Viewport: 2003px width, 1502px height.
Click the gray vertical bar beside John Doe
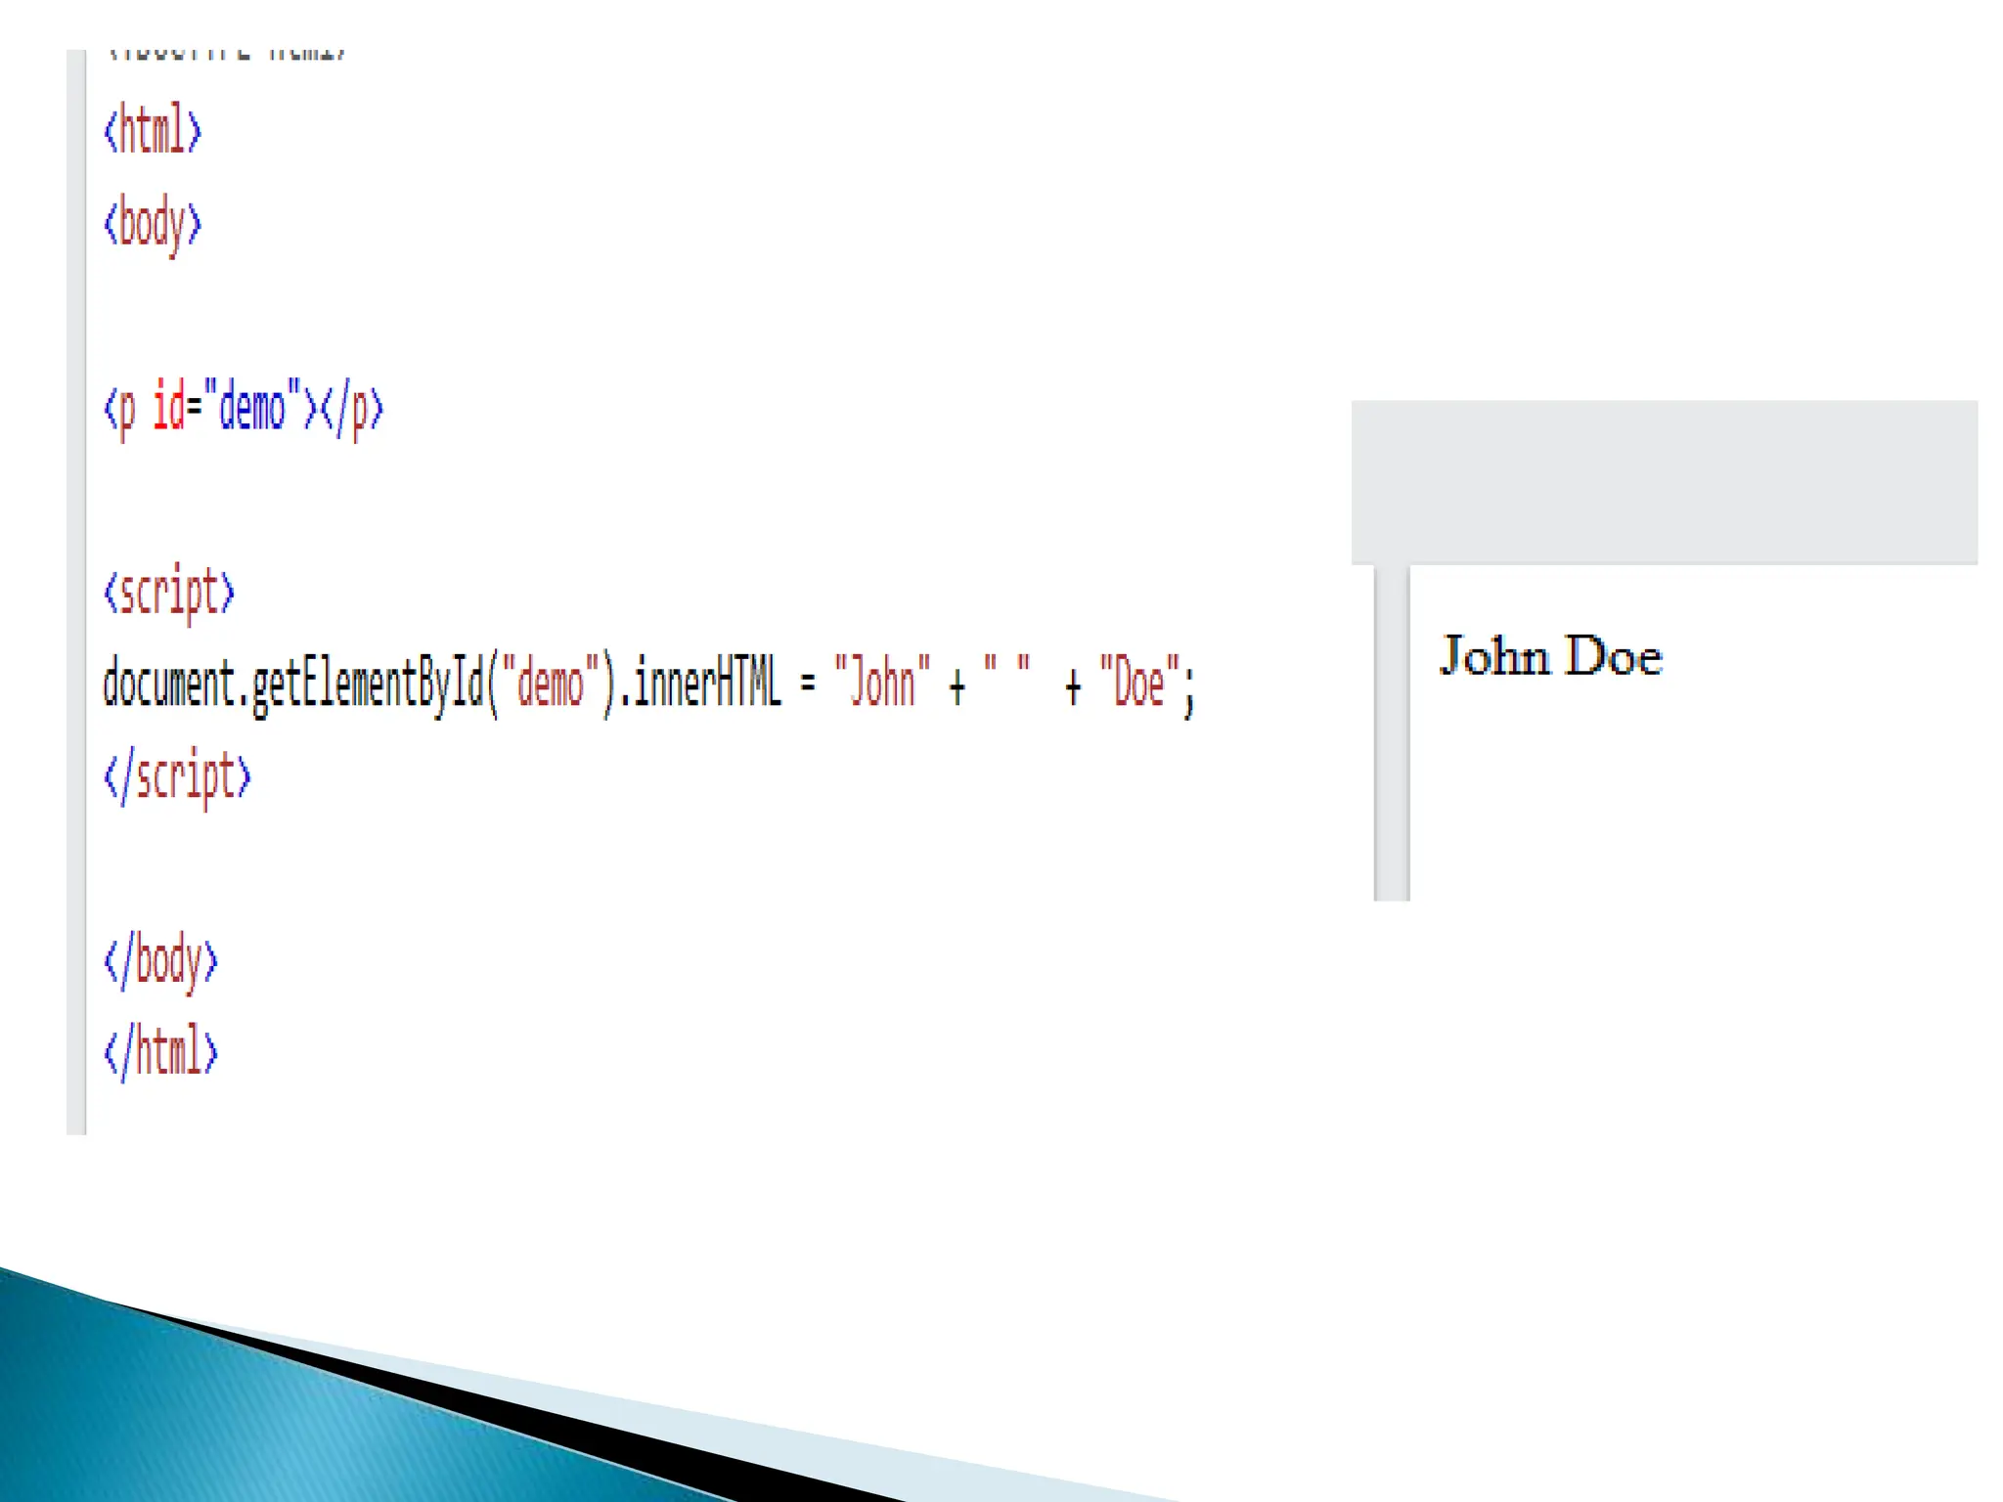tap(1391, 733)
